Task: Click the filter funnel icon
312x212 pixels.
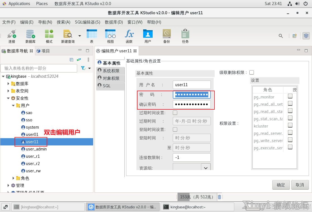Action: 83,68
